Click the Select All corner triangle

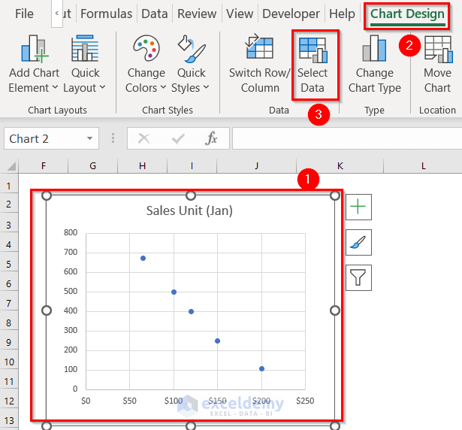[x=11, y=166]
